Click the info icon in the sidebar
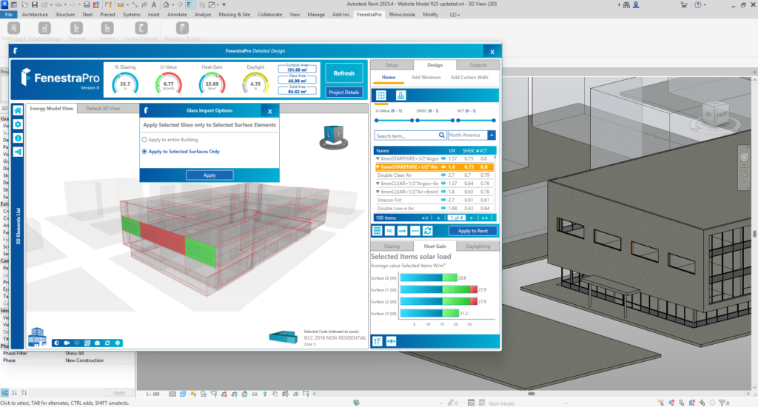The image size is (758, 407). click(x=18, y=138)
